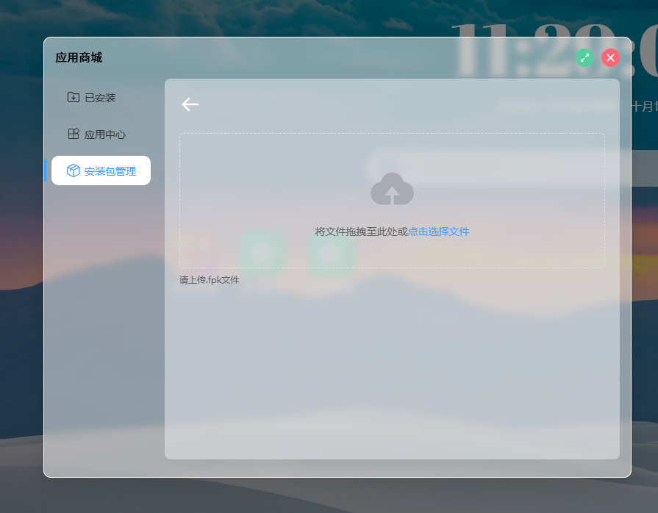The image size is (658, 513).
Task: Click the back arrow at the top
Action: [190, 104]
